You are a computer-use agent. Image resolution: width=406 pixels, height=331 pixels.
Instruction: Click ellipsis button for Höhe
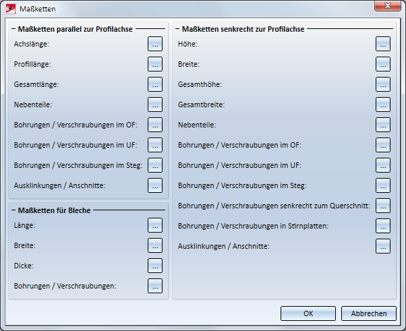click(x=383, y=44)
